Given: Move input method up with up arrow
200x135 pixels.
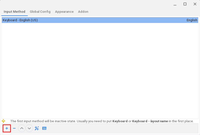Looking at the screenshot, I should click(x=22, y=128).
